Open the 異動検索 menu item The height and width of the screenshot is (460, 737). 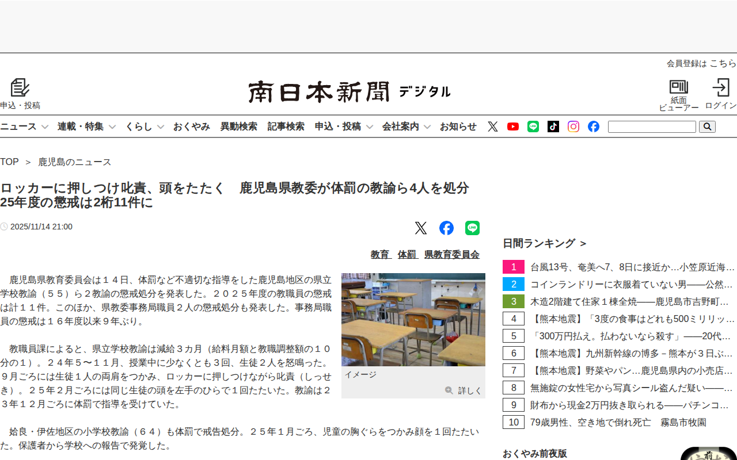coord(239,126)
